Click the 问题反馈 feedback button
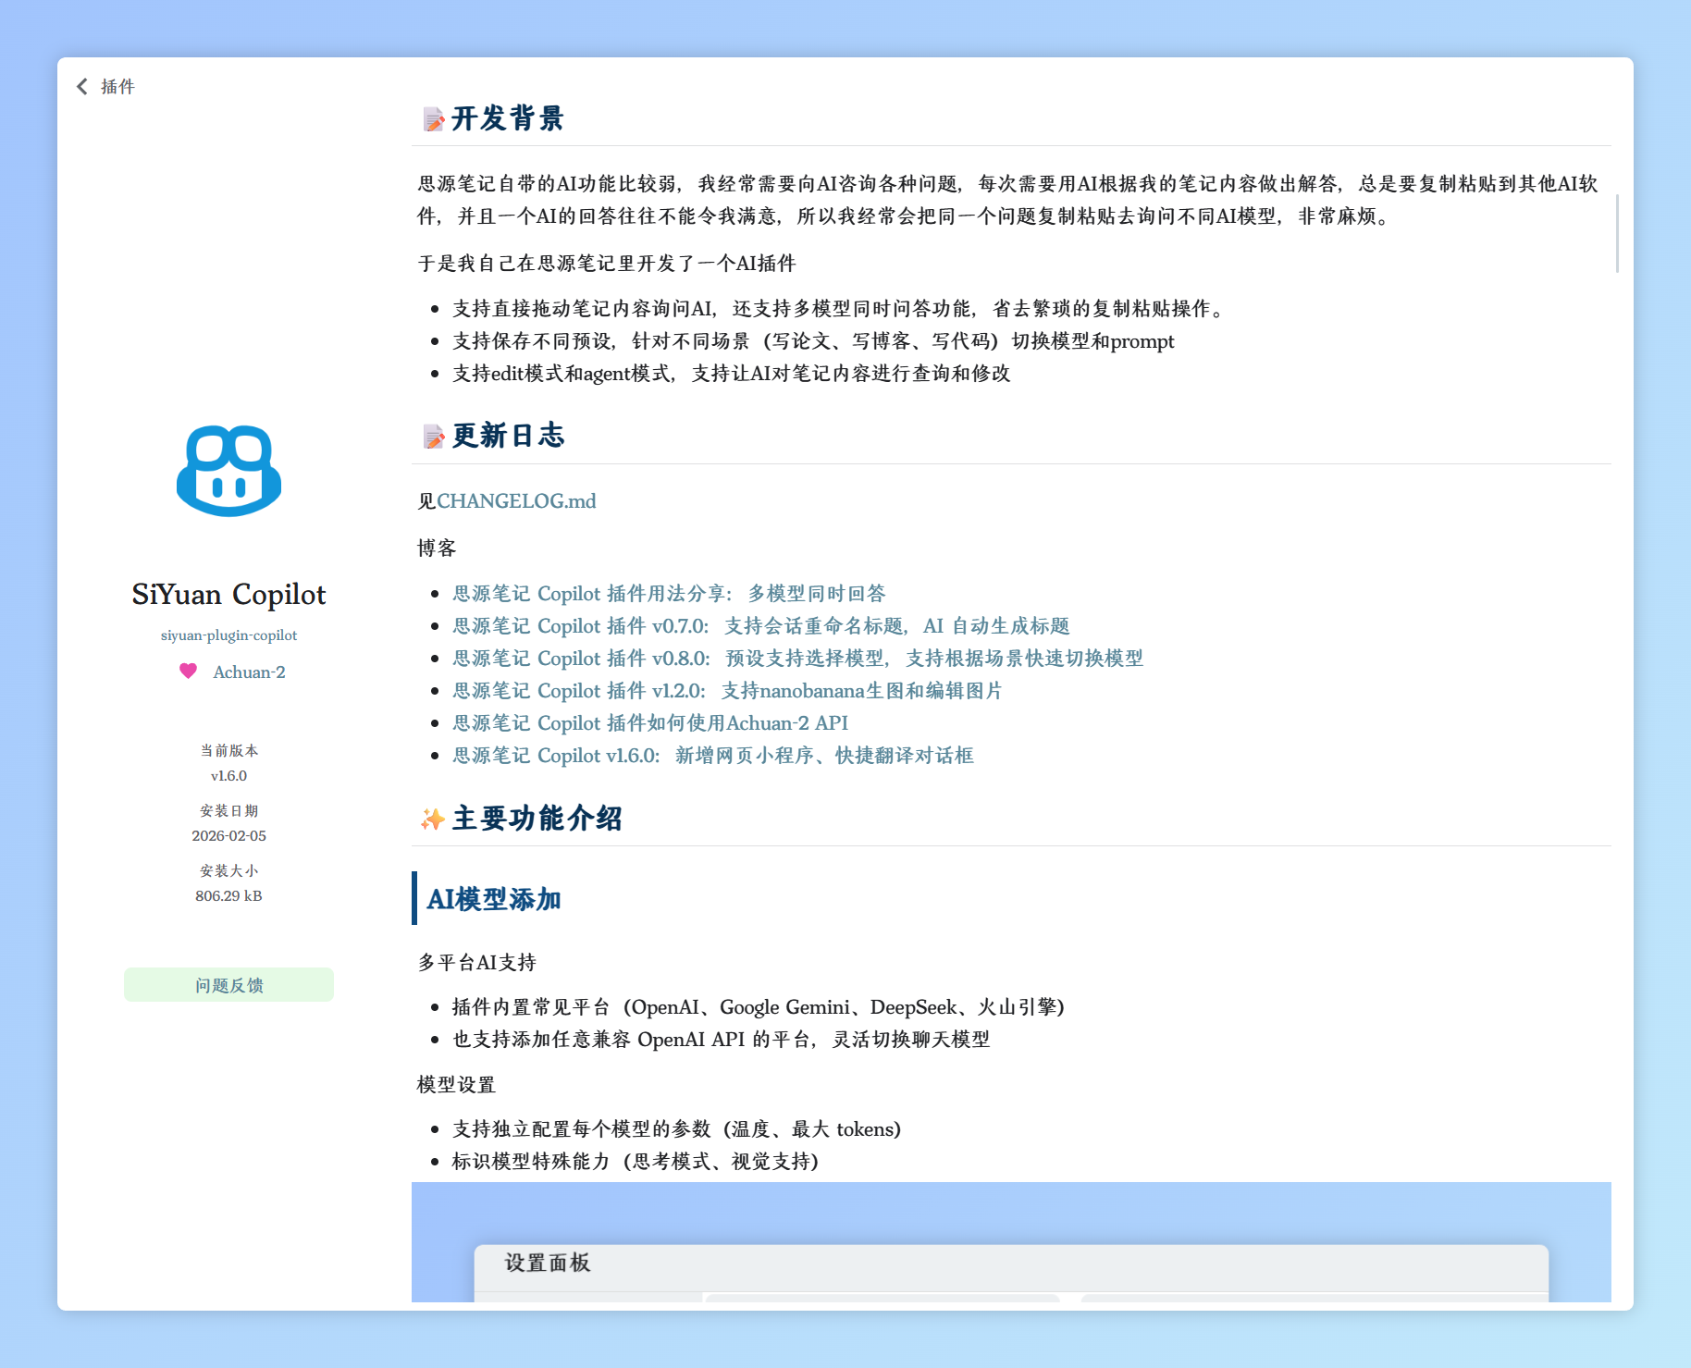The width and height of the screenshot is (1691, 1368). point(228,985)
